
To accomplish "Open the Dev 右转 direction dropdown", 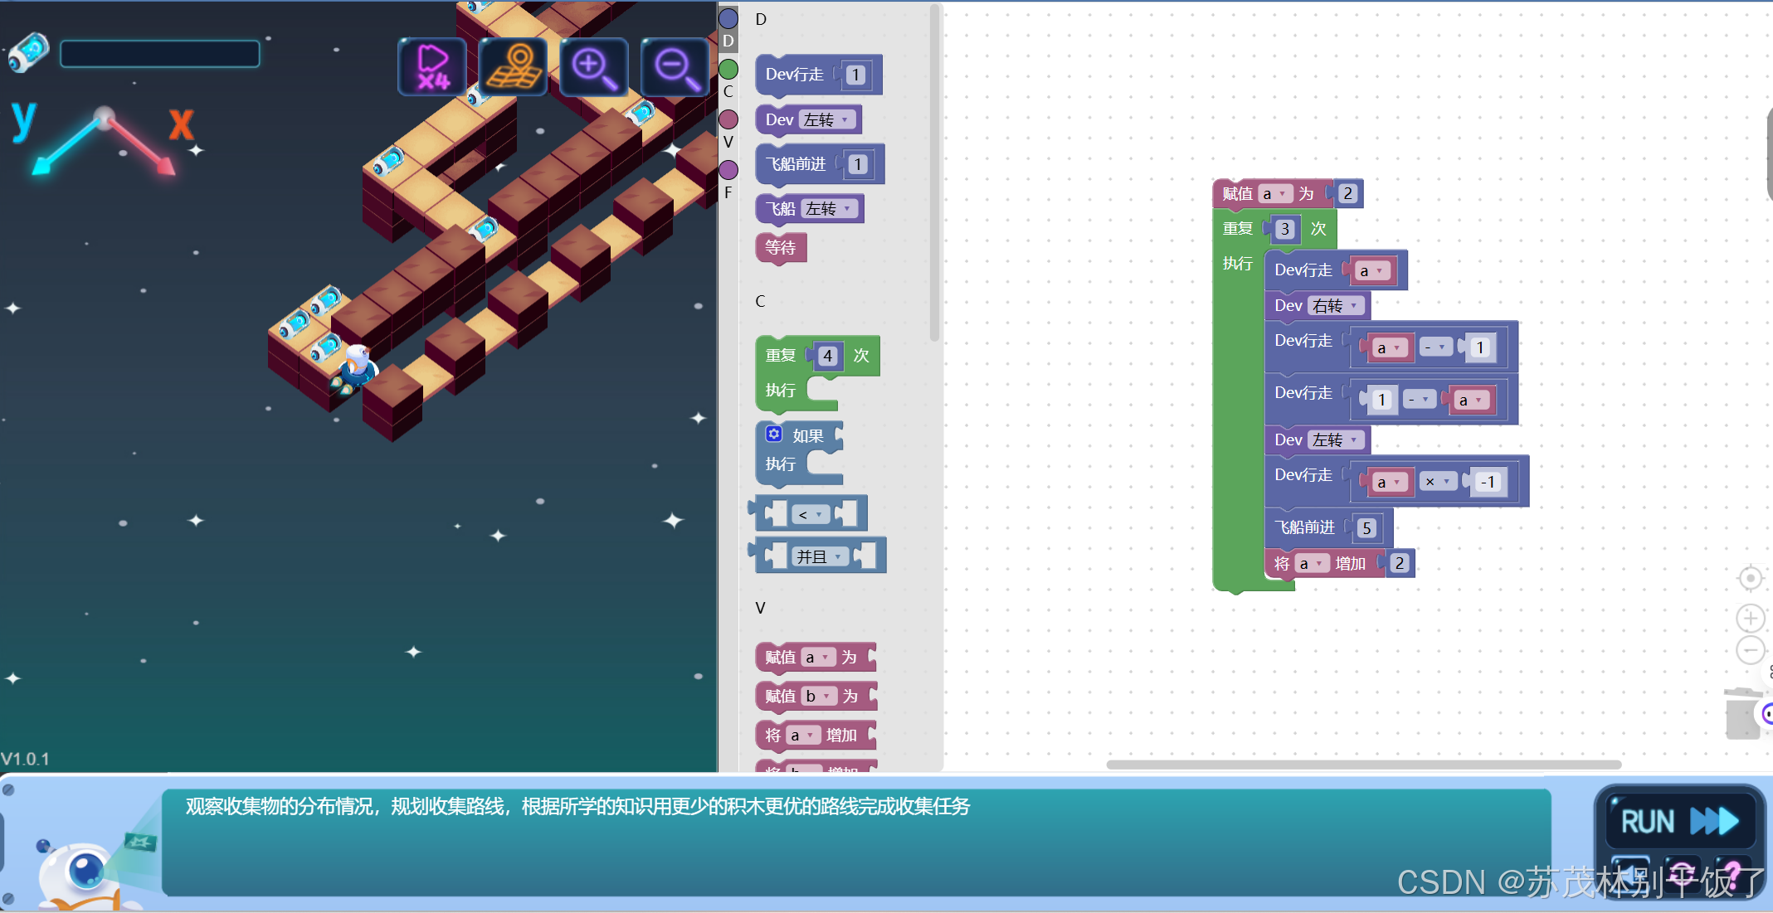I will 1336,306.
